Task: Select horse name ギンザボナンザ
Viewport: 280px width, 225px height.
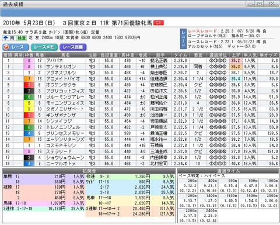Action: (x=61, y=115)
